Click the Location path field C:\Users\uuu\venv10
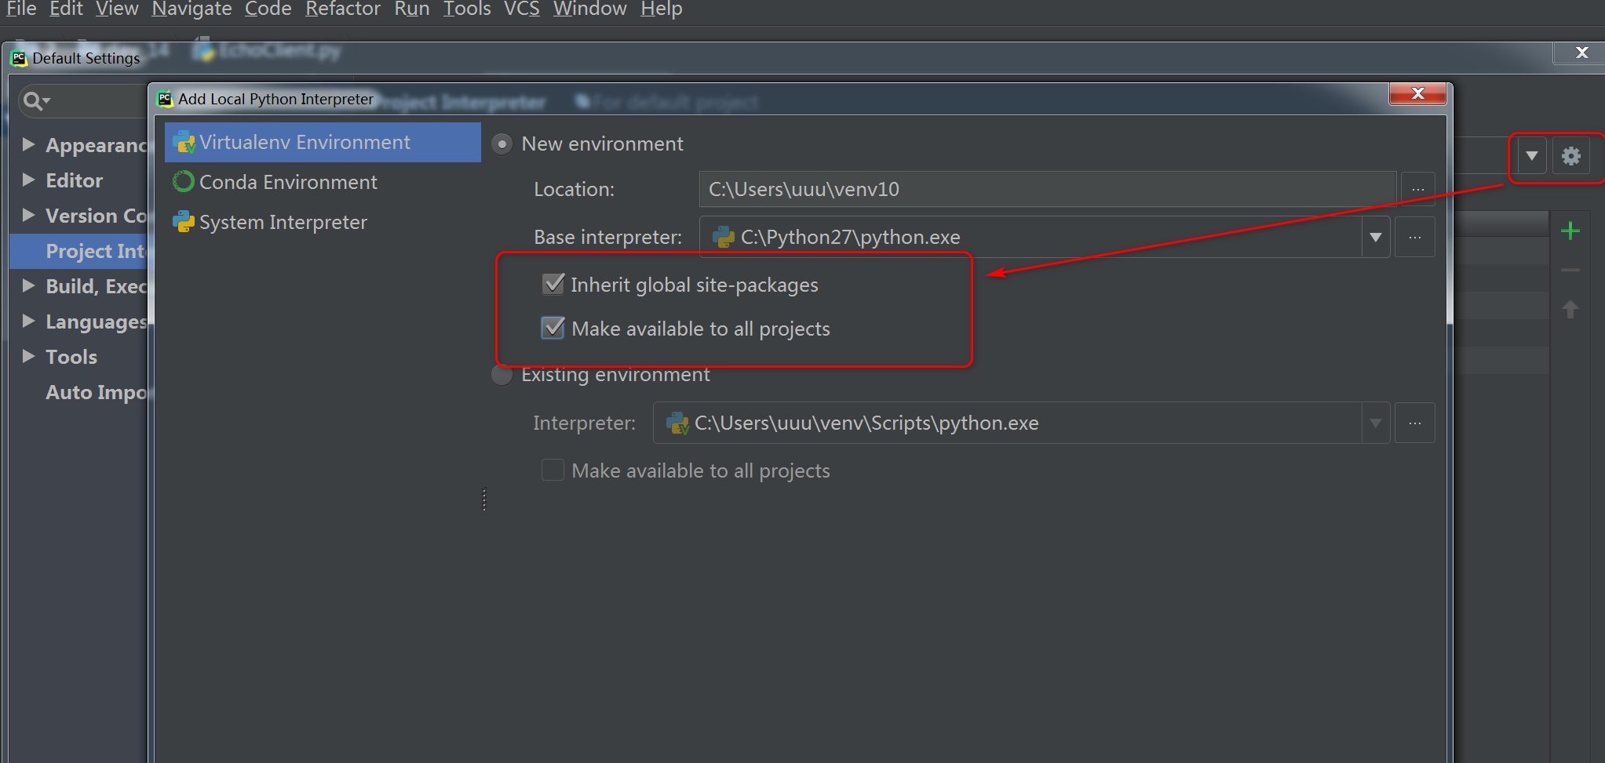Image resolution: width=1605 pixels, height=763 pixels. pos(1048,189)
